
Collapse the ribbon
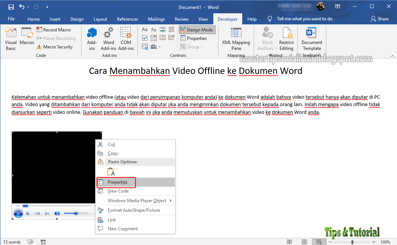[392, 56]
